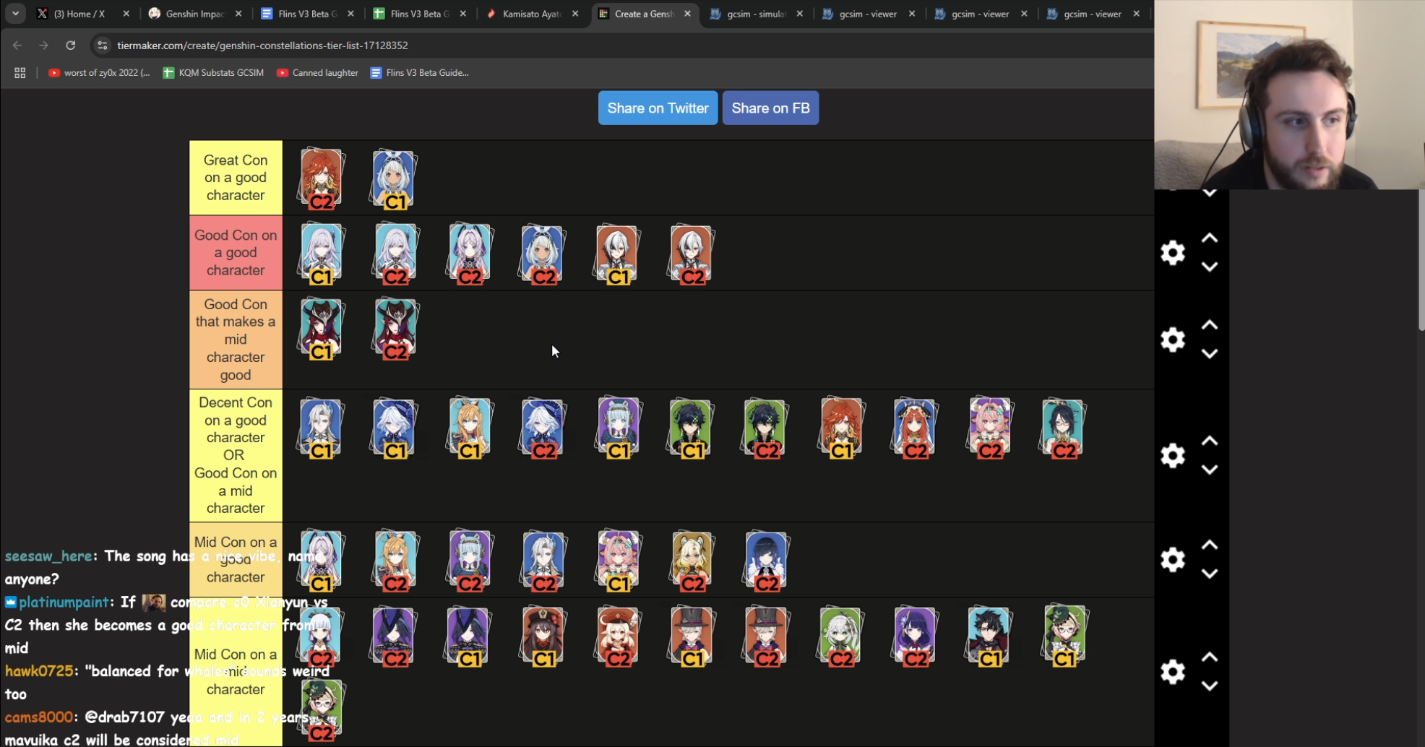
Task: Move "Good Con on a good character" row up
Action: pos(1210,238)
